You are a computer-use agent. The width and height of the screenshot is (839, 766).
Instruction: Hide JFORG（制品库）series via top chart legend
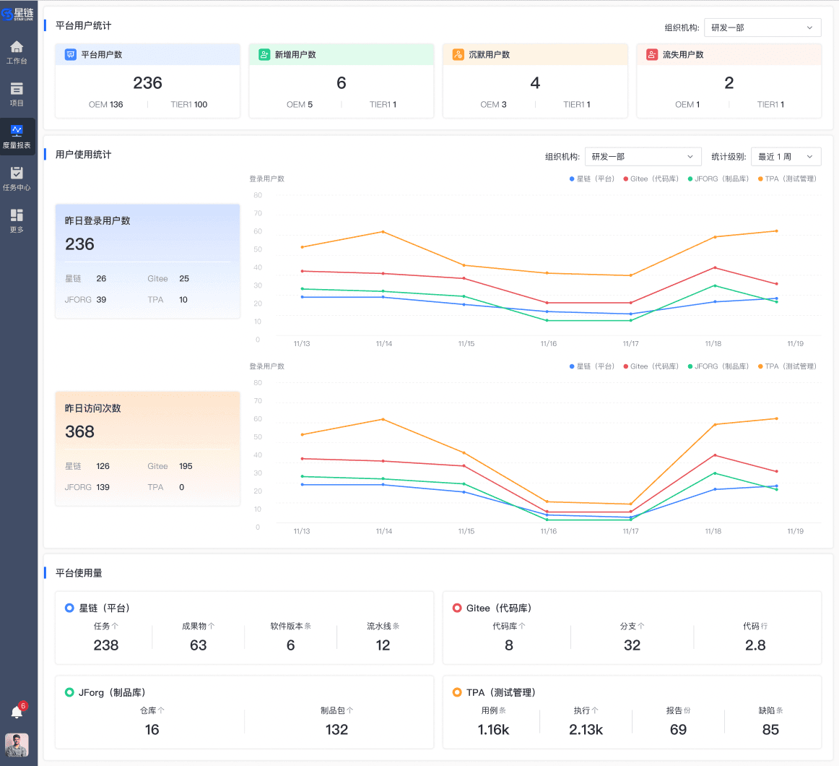718,178
